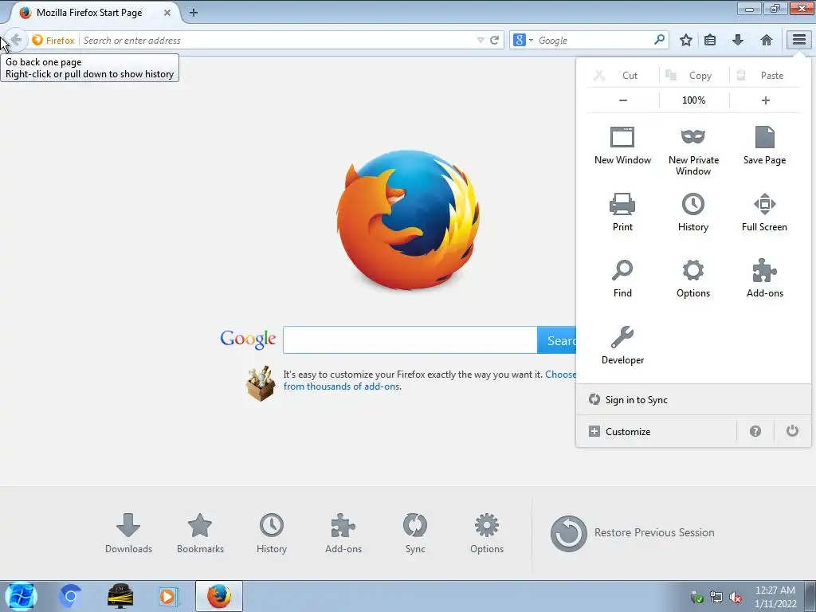The height and width of the screenshot is (612, 816).
Task: Open the blue circle browser taskbar icon
Action: pyautogui.click(x=71, y=596)
